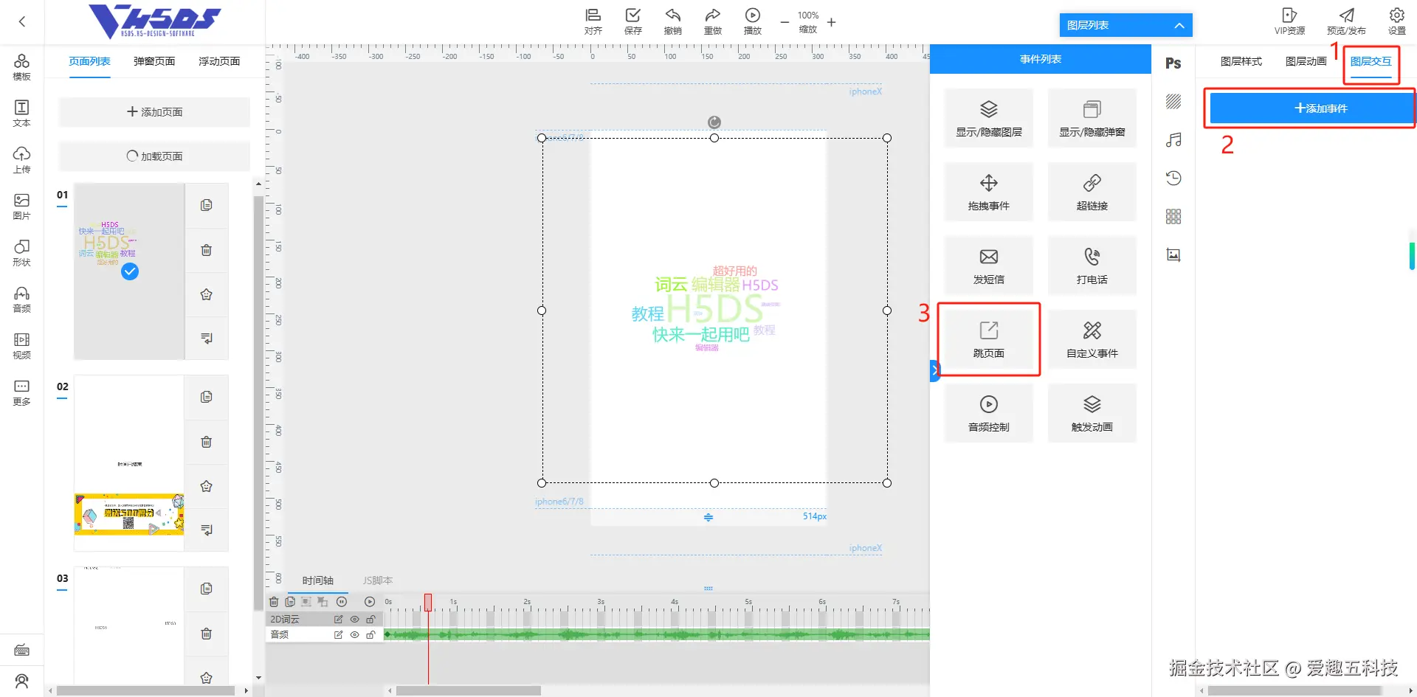Switch to the 图层交互 tab

click(x=1371, y=61)
